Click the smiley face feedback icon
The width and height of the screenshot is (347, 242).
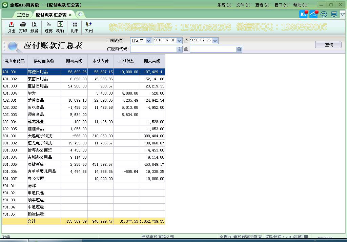pyautogui.click(x=324, y=14)
